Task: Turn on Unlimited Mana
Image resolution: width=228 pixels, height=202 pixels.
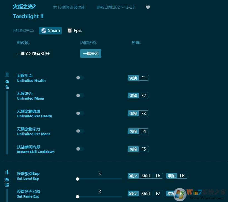Action: [x=80, y=95]
